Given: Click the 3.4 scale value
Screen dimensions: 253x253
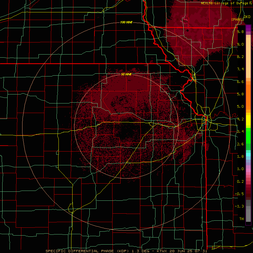Looking at the screenshot, I should [x=240, y=132].
